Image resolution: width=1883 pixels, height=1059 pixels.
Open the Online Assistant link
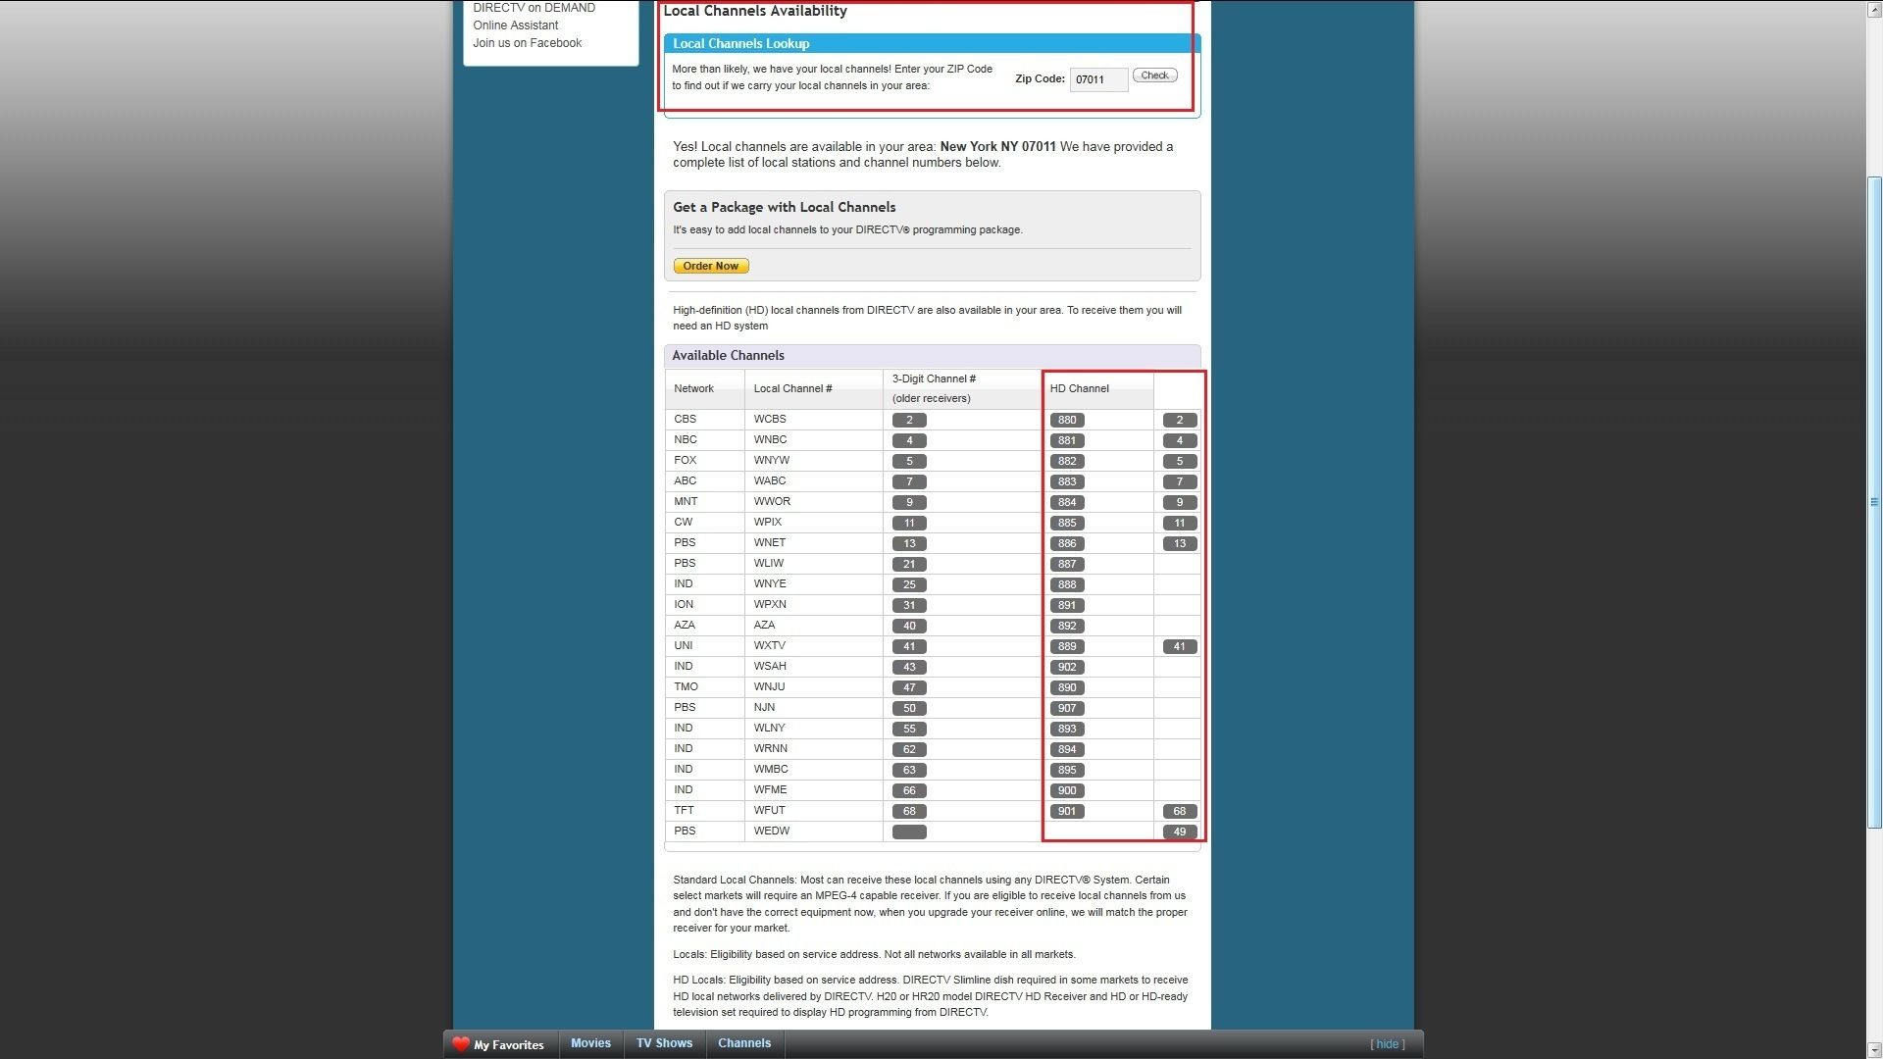(515, 25)
